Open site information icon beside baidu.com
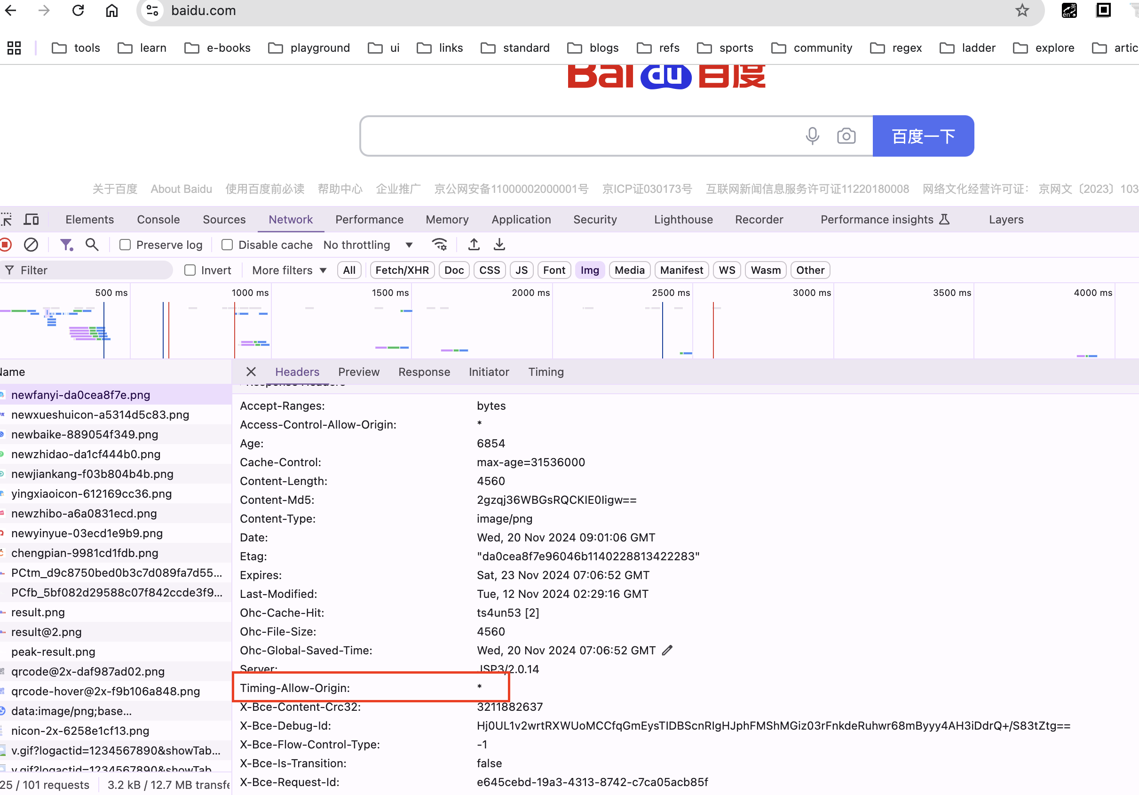Image resolution: width=1139 pixels, height=795 pixels. [x=153, y=10]
